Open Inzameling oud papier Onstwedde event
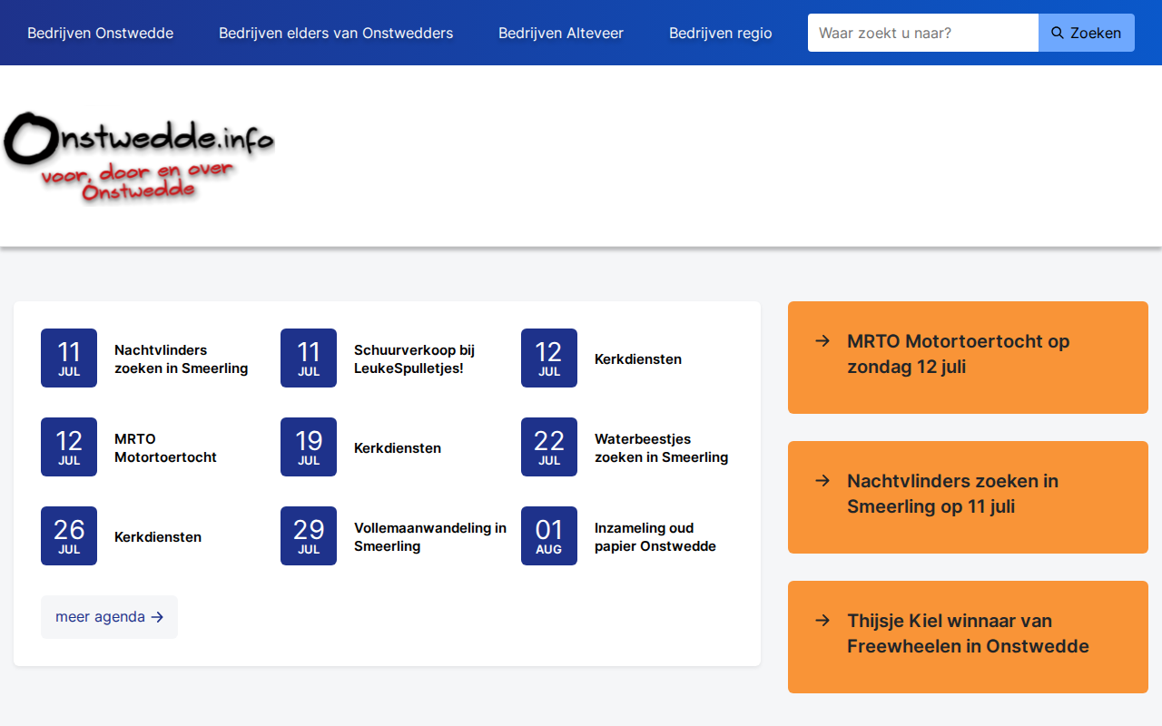 [x=655, y=537]
